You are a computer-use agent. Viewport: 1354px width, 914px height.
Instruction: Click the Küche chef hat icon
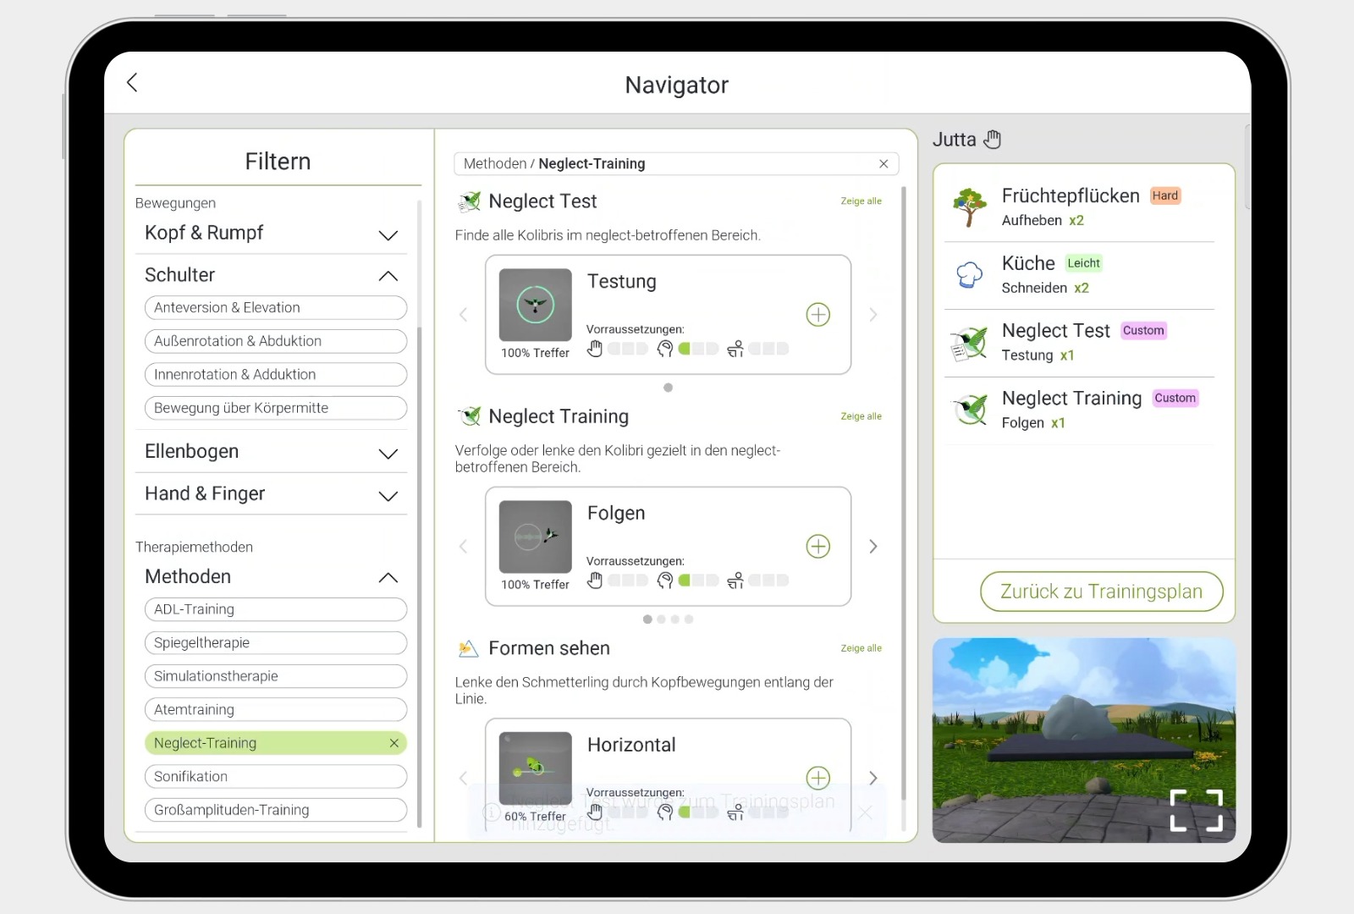tap(968, 274)
